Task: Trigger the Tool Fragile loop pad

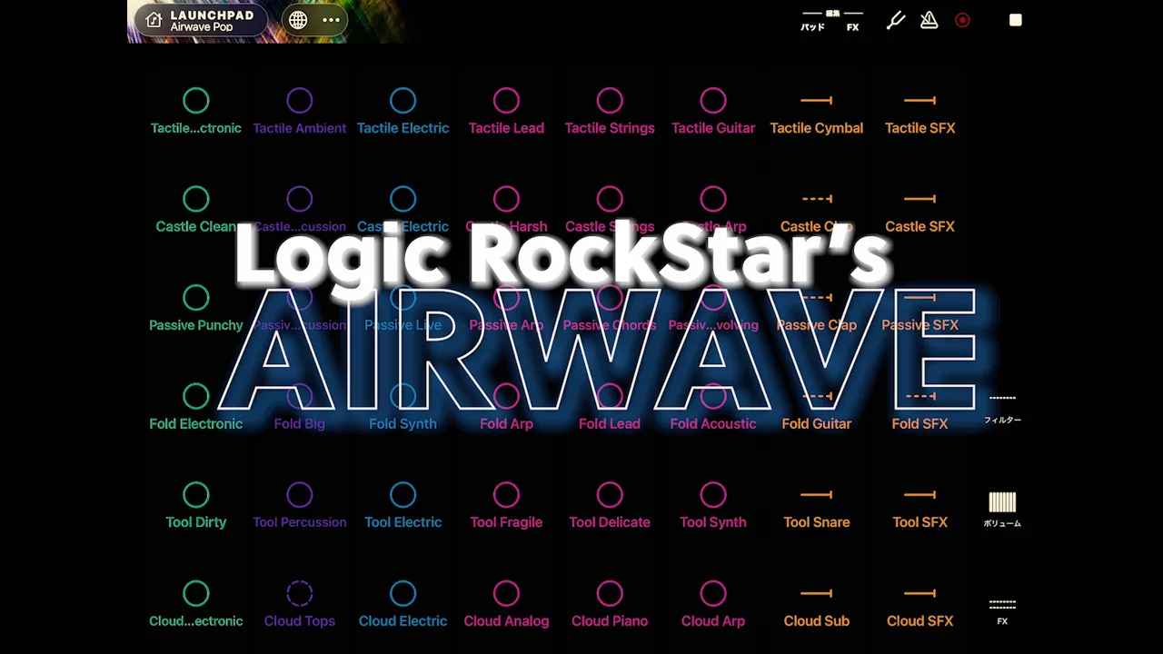Action: coord(506,506)
